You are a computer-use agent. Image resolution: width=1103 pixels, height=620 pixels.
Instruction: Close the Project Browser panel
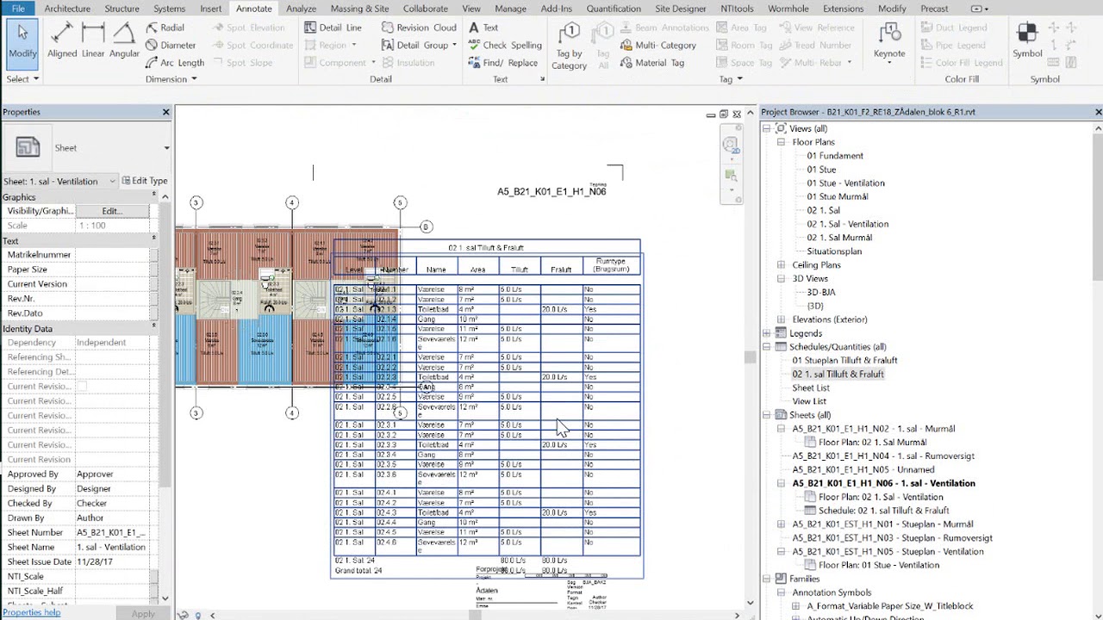point(1098,112)
